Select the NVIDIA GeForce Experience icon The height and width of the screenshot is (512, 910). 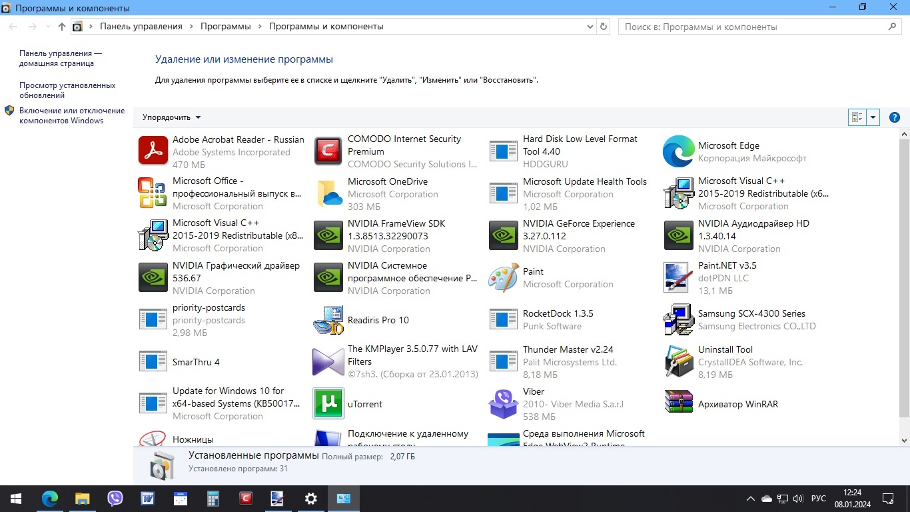[x=504, y=235]
